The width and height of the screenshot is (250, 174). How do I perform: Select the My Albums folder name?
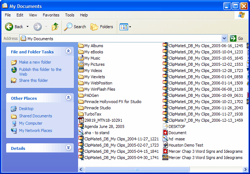click(x=93, y=46)
